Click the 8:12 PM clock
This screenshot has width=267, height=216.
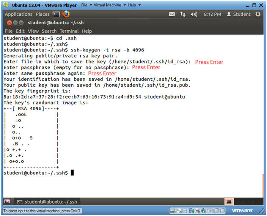click(x=212, y=14)
